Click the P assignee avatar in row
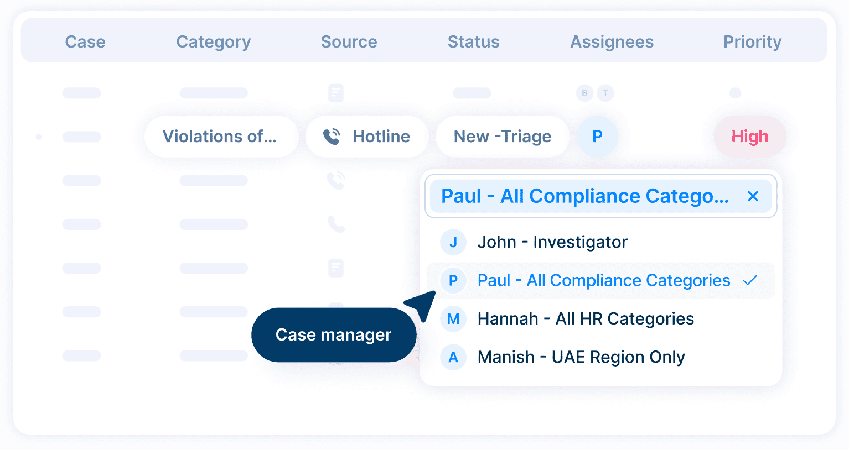 point(597,137)
